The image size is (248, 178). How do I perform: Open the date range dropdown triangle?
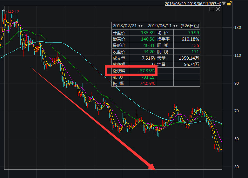point(224,3)
